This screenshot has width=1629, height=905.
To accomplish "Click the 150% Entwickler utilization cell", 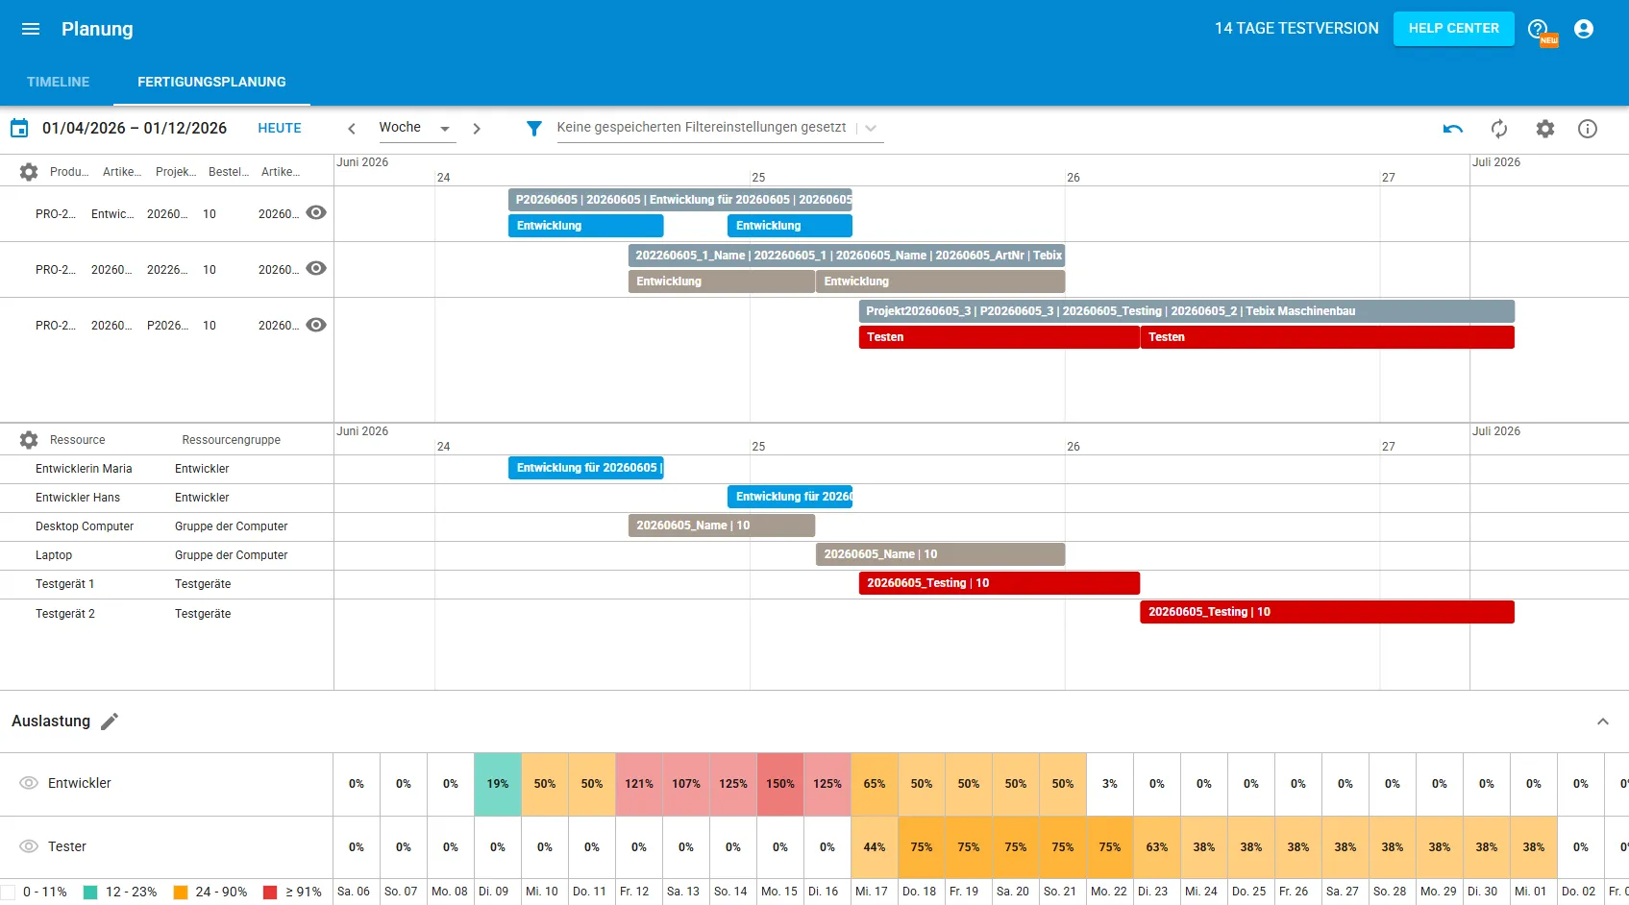I will (780, 784).
